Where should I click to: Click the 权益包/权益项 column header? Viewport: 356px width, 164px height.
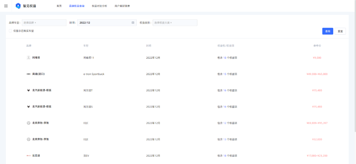pyautogui.click(x=226, y=46)
